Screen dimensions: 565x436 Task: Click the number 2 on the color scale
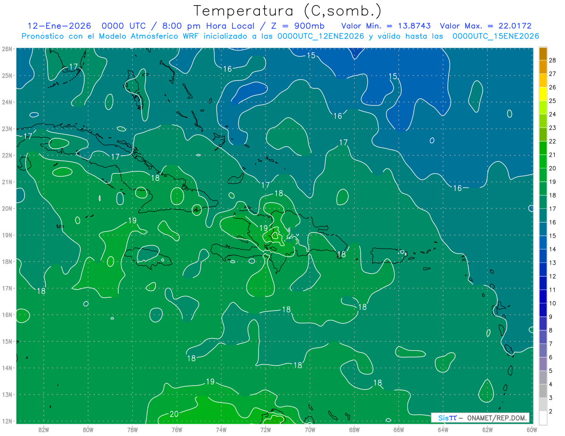click(x=550, y=412)
